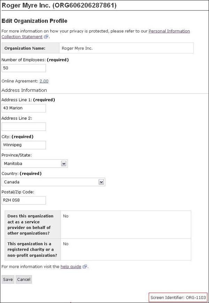Select the Postal/Zip Code field
Viewport: 209px width, 303px height.
pos(24,200)
